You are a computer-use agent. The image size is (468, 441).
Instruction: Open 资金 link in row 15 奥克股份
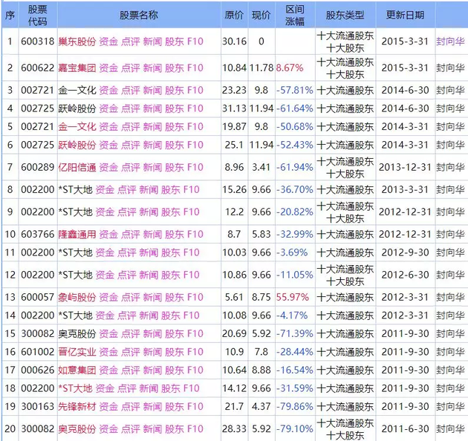pos(108,333)
